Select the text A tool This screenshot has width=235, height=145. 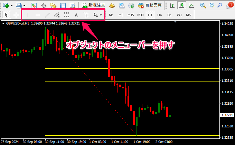click(x=76, y=15)
